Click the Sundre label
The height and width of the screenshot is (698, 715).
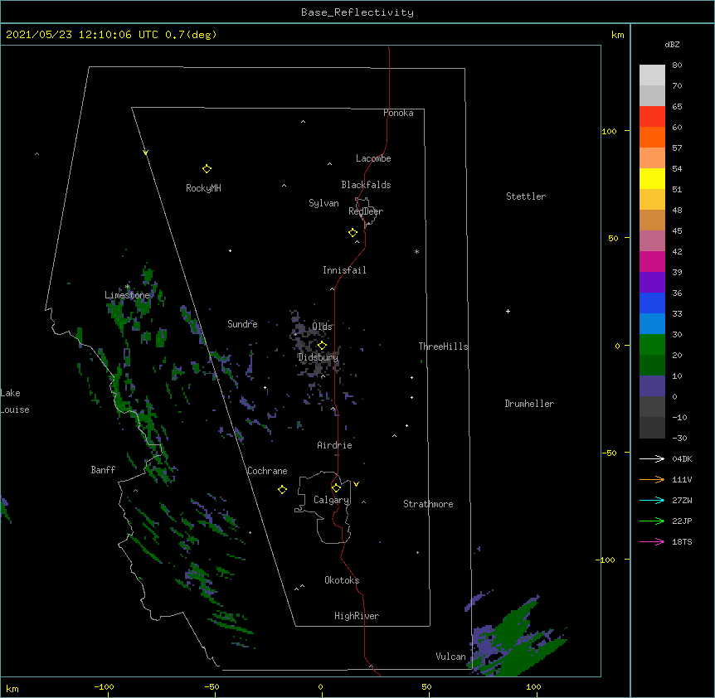click(x=242, y=324)
